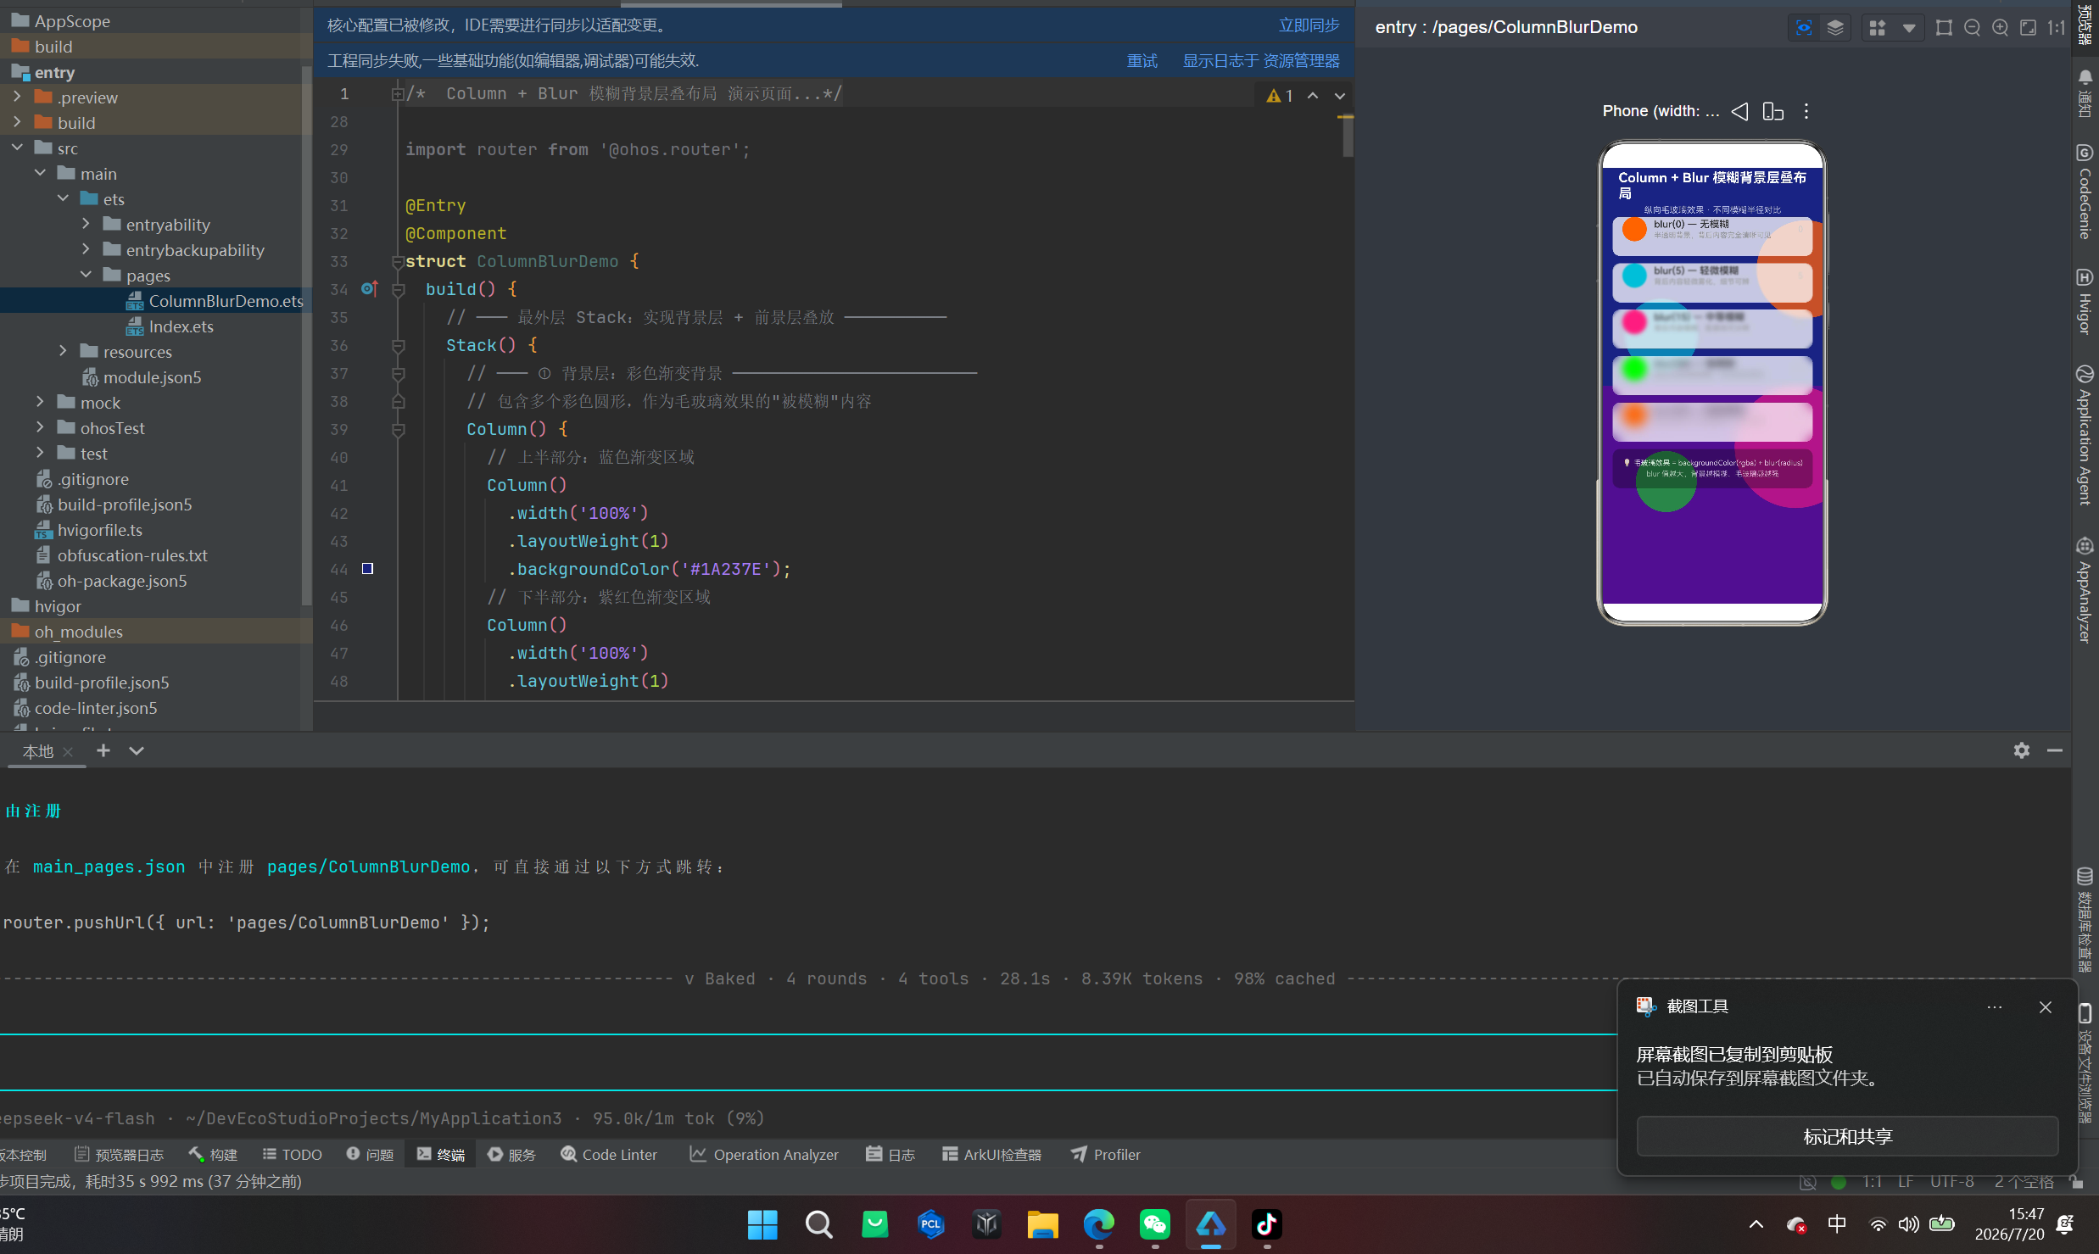Click the editor vertical scrollbar thumb
This screenshot has height=1254, width=2099.
1348,137
